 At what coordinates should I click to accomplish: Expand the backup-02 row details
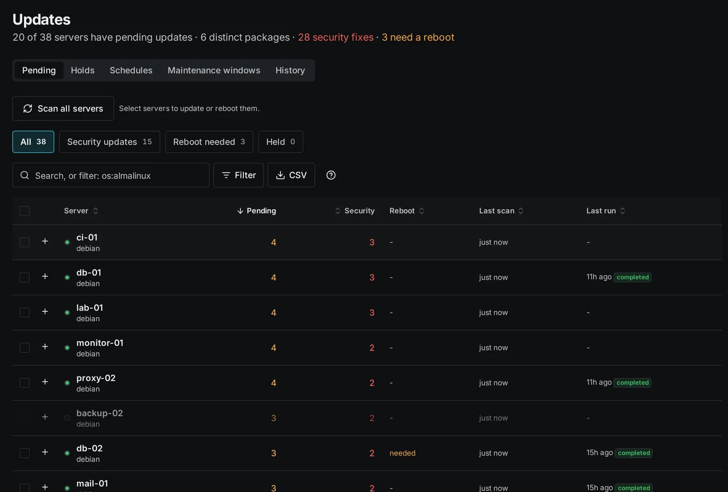click(x=45, y=416)
